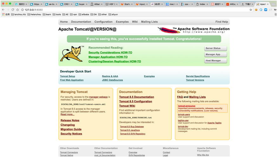Switch to the osx browser tab

187,4
